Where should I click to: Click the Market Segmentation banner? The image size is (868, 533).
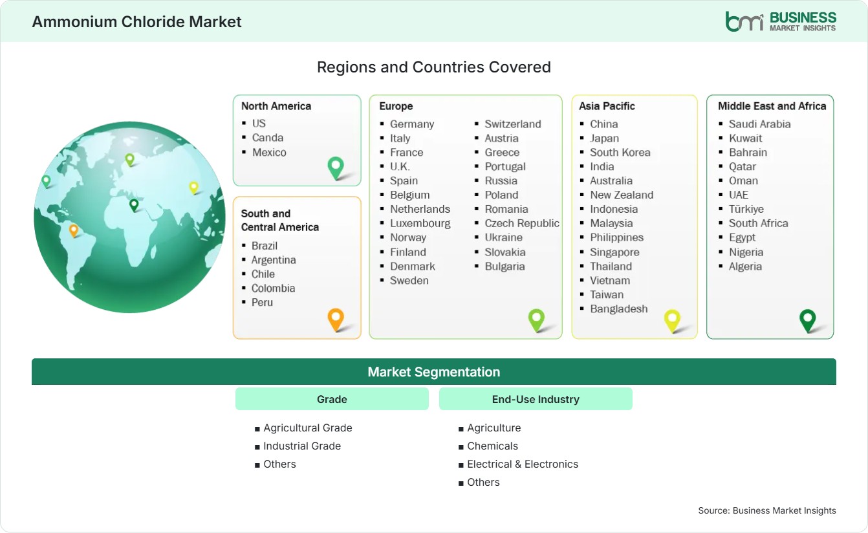point(434,372)
